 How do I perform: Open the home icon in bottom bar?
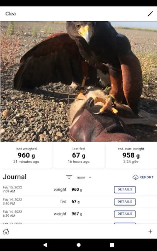[x=6, y=231]
